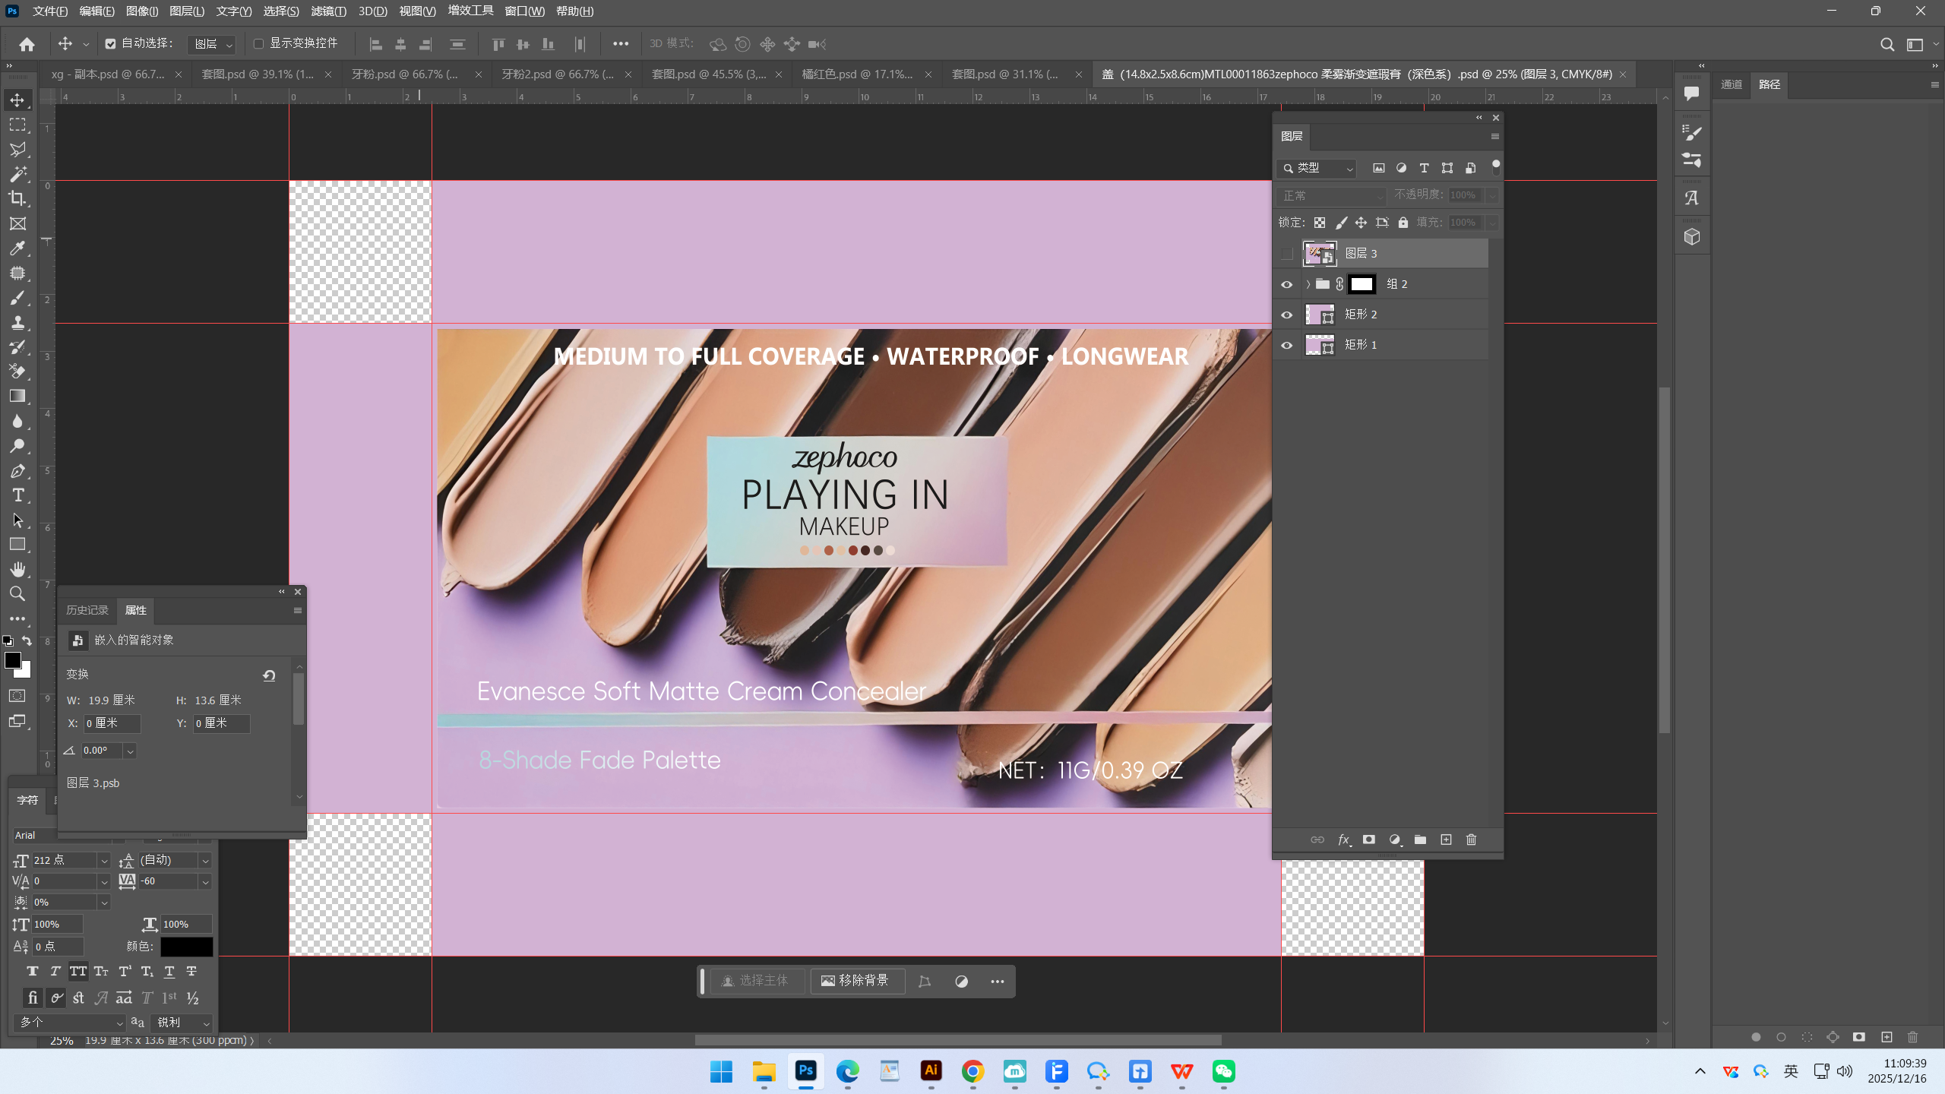Click the text color swatch in Character panel

[x=186, y=947]
